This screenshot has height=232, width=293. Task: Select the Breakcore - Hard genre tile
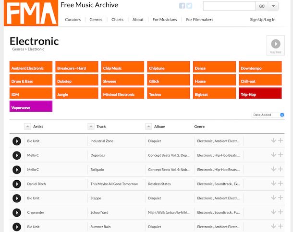pos(77,67)
